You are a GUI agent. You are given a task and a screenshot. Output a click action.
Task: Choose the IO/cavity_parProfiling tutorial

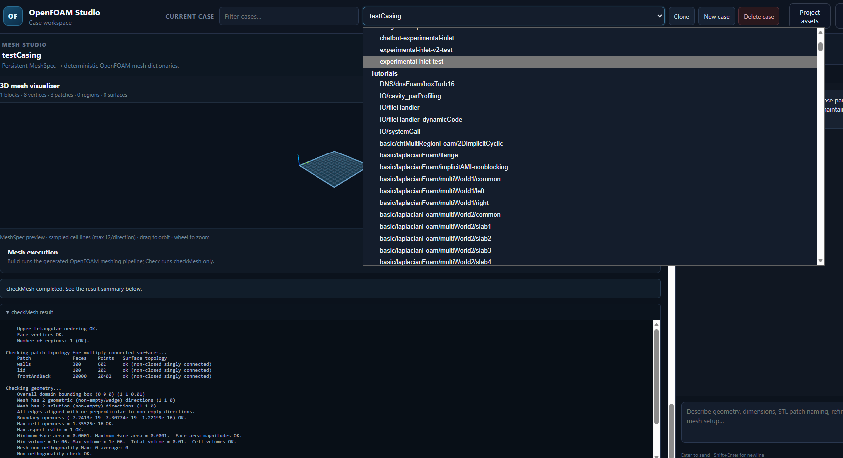coord(589,96)
